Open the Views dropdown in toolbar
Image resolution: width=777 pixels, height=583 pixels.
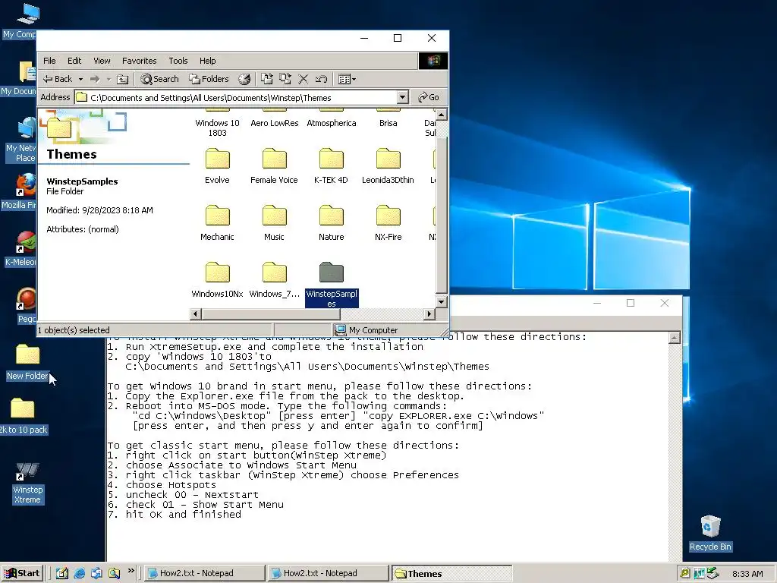click(347, 79)
